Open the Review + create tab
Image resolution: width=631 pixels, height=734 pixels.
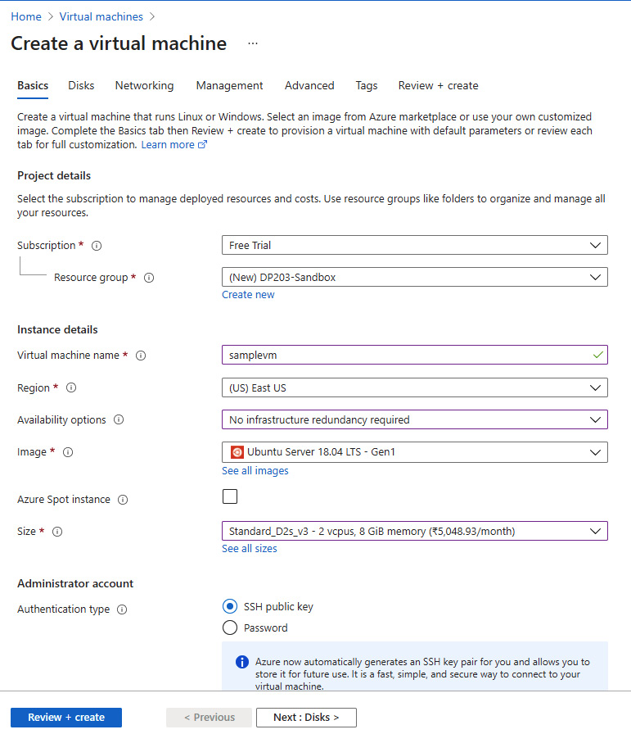[x=439, y=86]
